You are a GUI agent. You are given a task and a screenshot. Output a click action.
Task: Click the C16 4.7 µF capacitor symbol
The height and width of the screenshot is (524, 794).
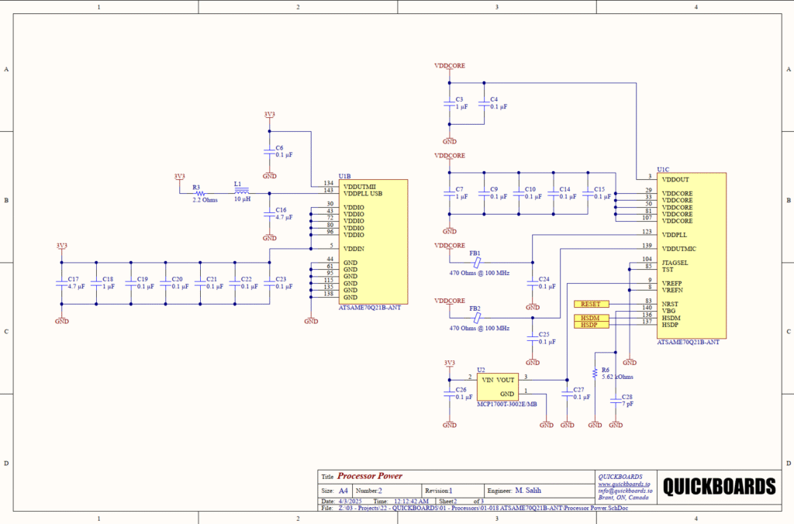269,213
